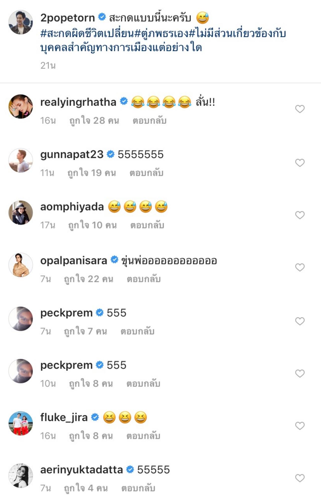Like peckprem's comment posted 7 ago
The height and width of the screenshot is (503, 321).
pos(300,321)
